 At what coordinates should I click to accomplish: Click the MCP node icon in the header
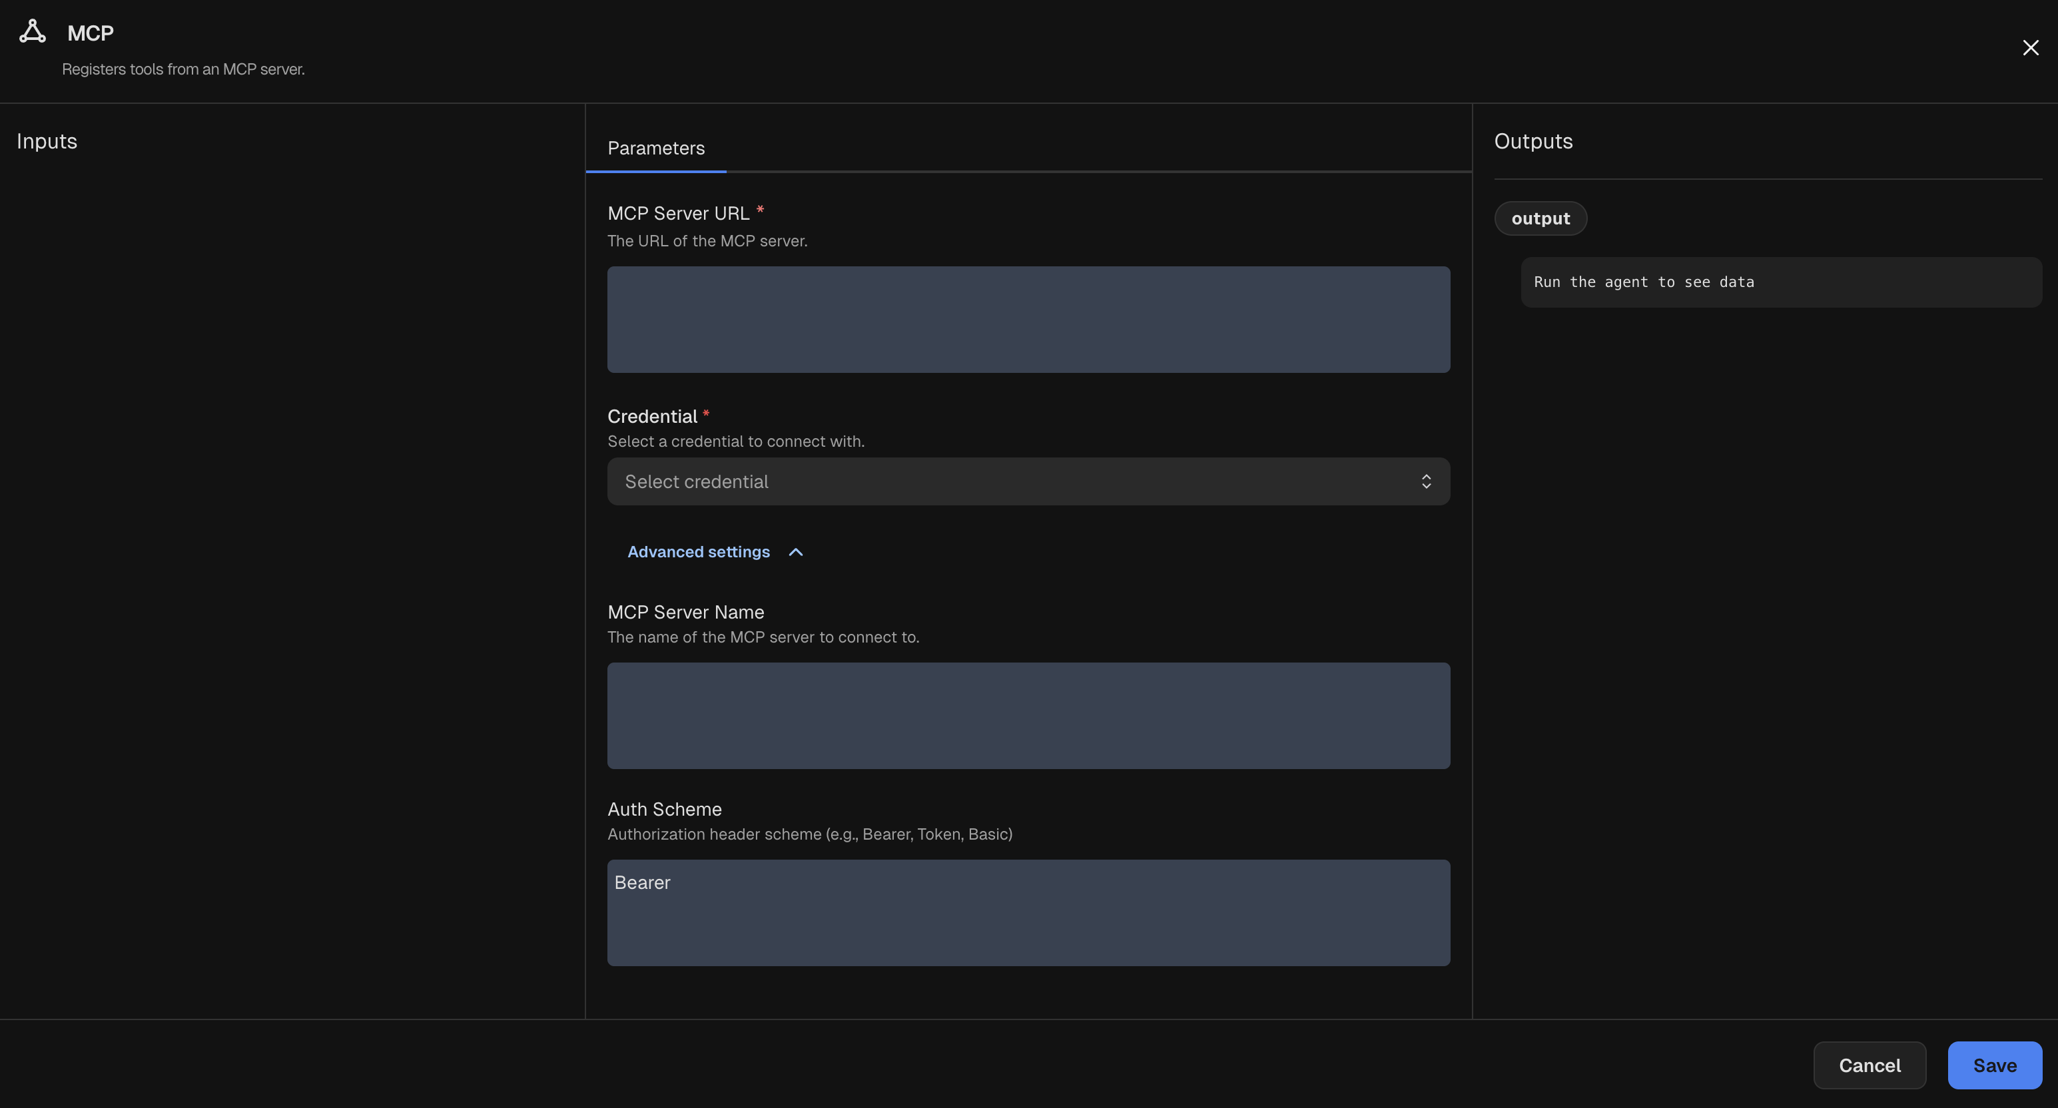click(32, 32)
